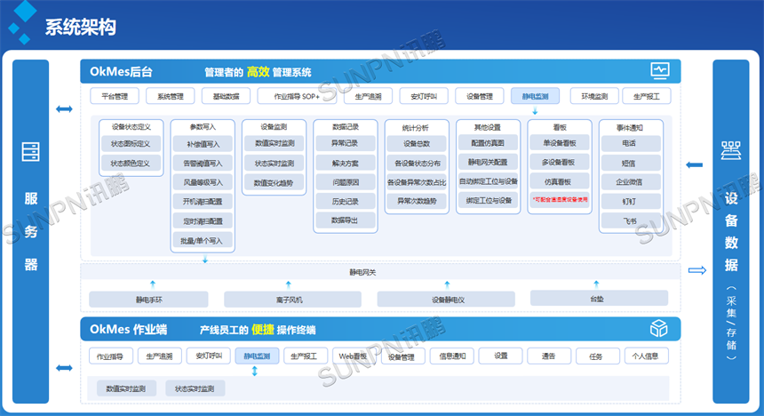Click the monitor chart icon in OkMes后台 header
The width and height of the screenshot is (764, 416).
pyautogui.click(x=660, y=71)
